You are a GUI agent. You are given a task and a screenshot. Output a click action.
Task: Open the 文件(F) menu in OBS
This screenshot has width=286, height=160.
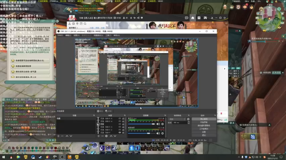pyautogui.click(x=60, y=35)
